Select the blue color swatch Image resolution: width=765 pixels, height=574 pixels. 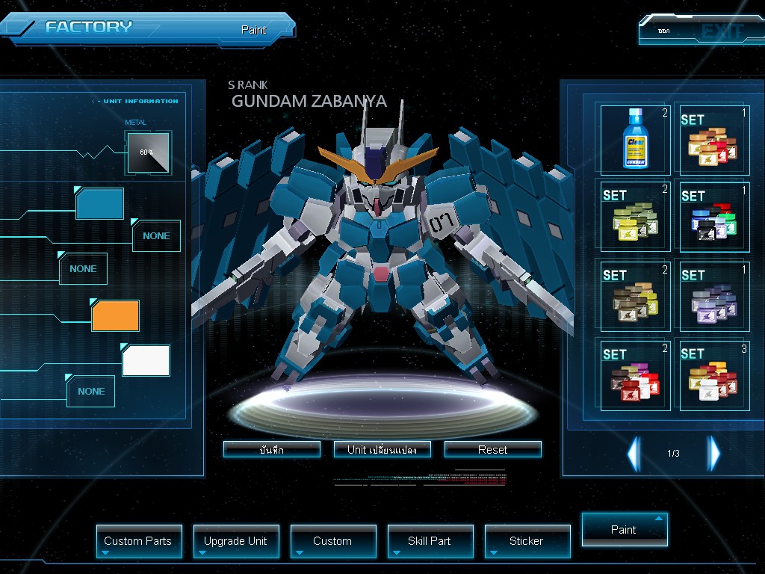click(x=99, y=203)
